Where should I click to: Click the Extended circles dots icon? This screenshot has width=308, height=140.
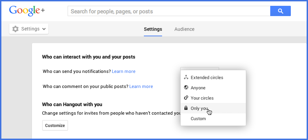[x=186, y=77]
